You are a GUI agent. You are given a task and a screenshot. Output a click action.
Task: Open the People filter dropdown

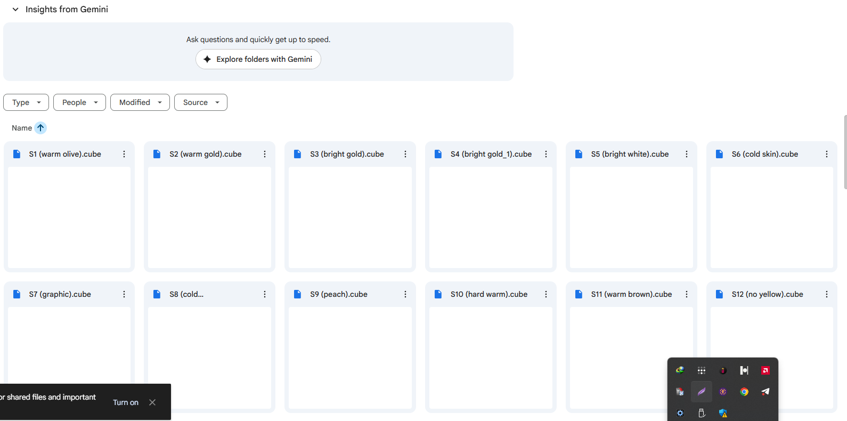[79, 102]
